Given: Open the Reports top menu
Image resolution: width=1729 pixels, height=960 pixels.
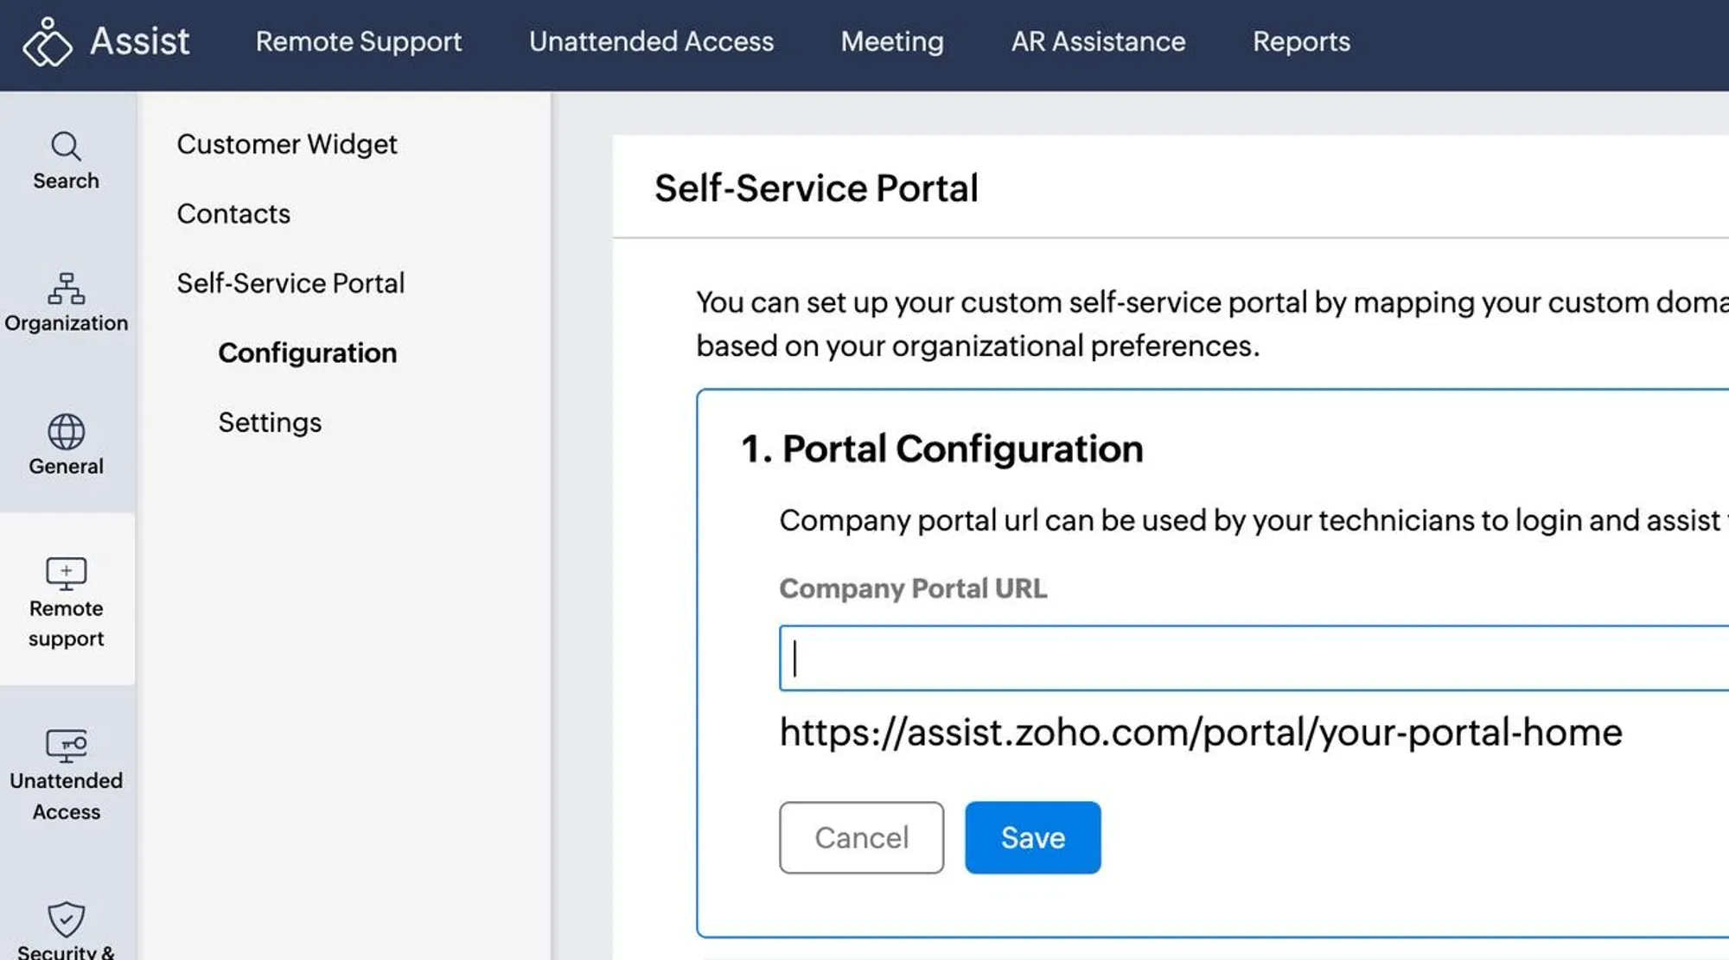Looking at the screenshot, I should click(x=1300, y=41).
